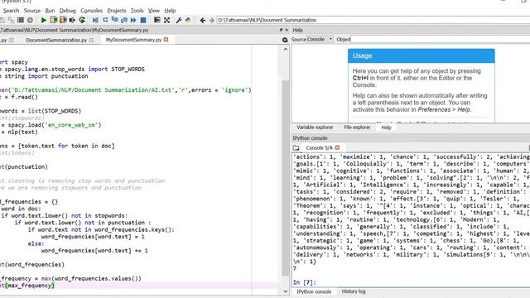The image size is (530, 298).
Task: Click the Usage header in the Help pane
Action: 422,55
